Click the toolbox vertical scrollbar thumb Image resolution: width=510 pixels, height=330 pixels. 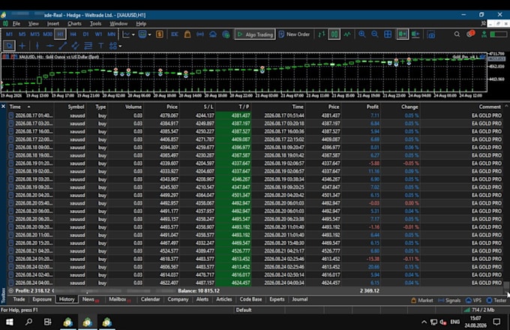coord(506,286)
